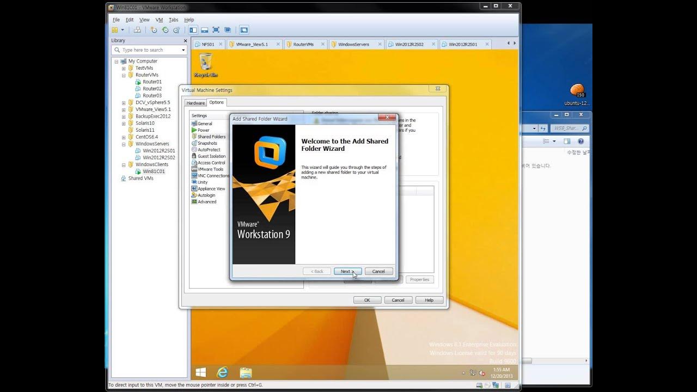This screenshot has width=697, height=392.
Task: Click the Take Snapshot toolbar icon
Action: click(154, 30)
